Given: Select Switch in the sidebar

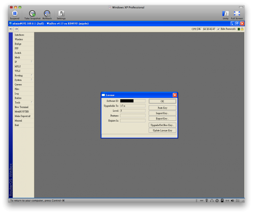Looking at the screenshot, I should (23, 53).
